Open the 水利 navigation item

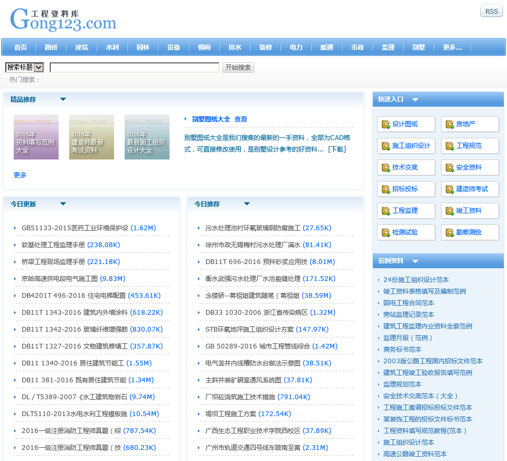coord(112,48)
